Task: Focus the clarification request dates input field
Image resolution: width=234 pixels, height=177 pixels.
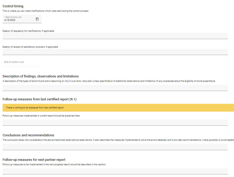Action: [115, 36]
